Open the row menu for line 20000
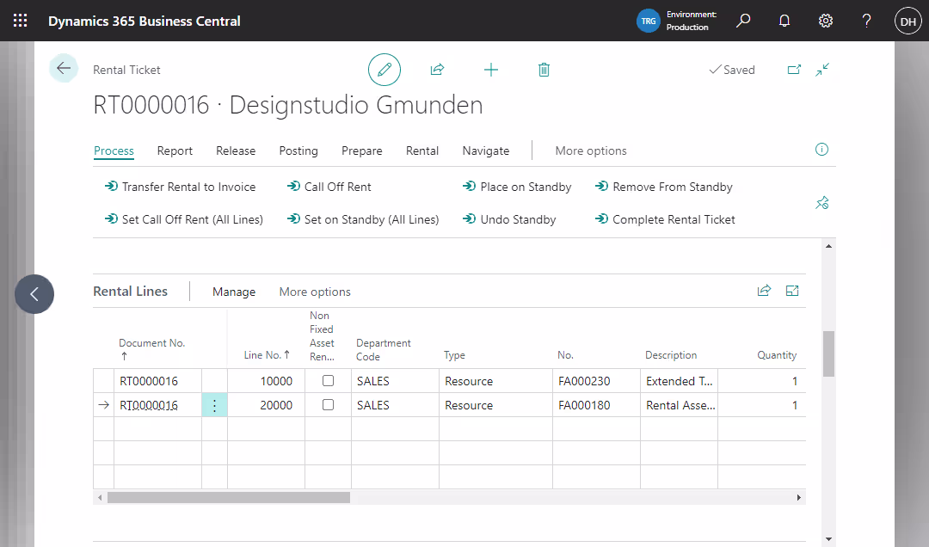The height and width of the screenshot is (547, 929). (x=214, y=405)
